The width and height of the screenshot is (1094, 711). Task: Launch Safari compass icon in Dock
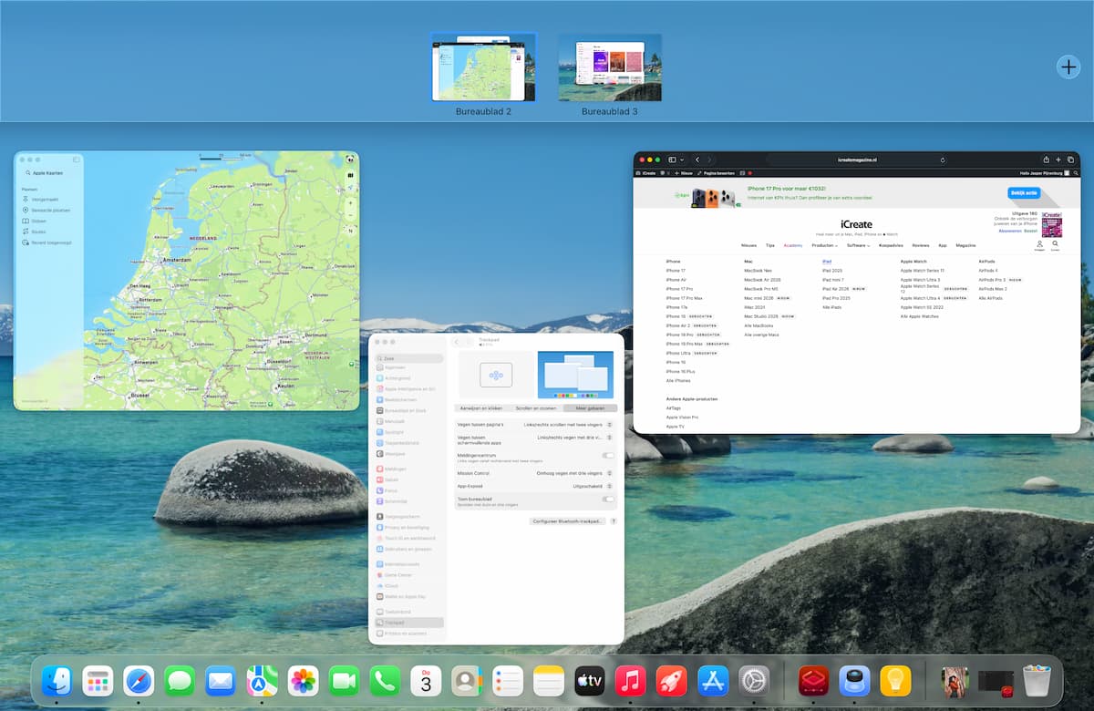click(x=139, y=681)
